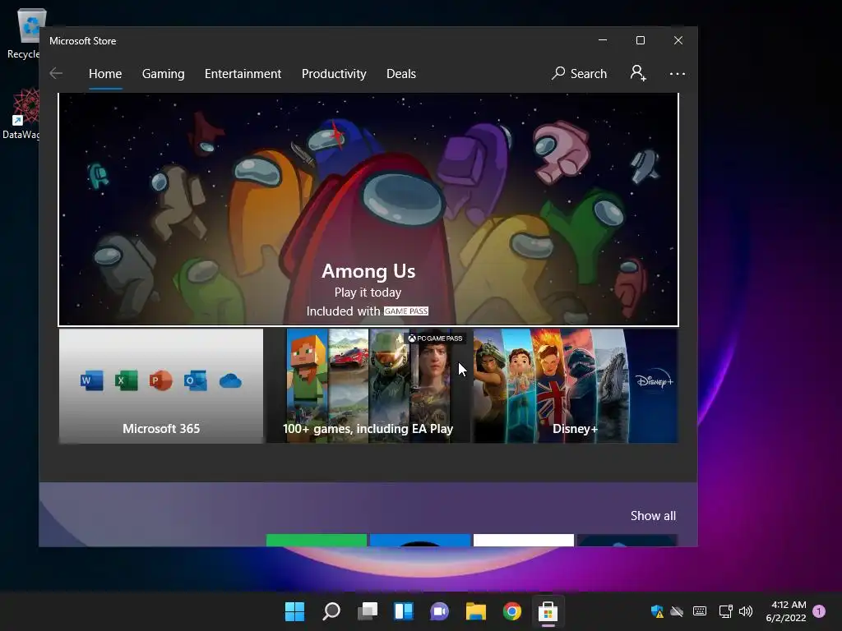842x631 pixels.
Task: Open the 100+ games EA Play tile
Action: click(x=368, y=386)
